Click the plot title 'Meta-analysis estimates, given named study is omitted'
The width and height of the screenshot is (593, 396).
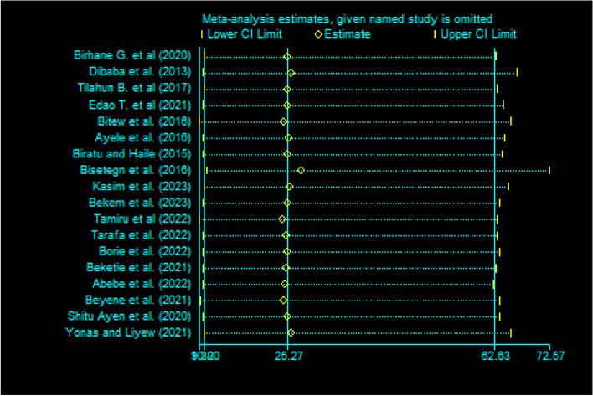[x=348, y=19]
